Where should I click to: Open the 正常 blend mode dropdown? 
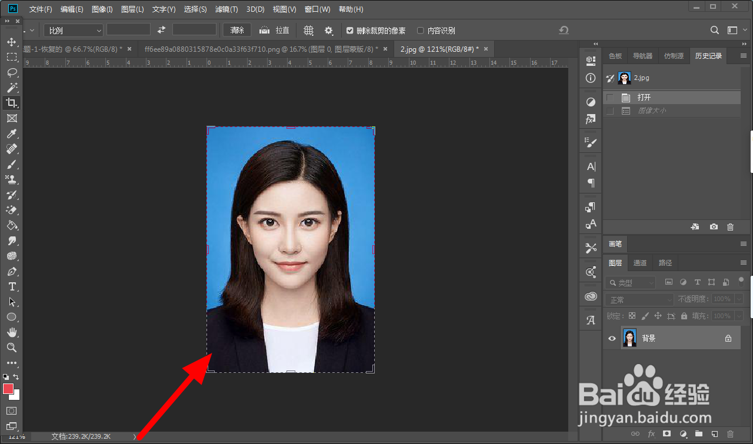coord(639,299)
